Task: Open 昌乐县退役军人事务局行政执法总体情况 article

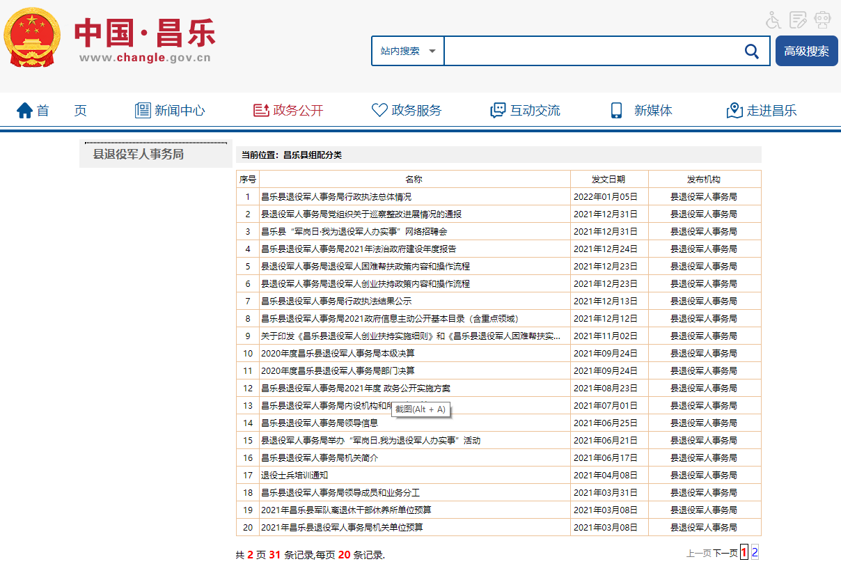Action: click(336, 197)
